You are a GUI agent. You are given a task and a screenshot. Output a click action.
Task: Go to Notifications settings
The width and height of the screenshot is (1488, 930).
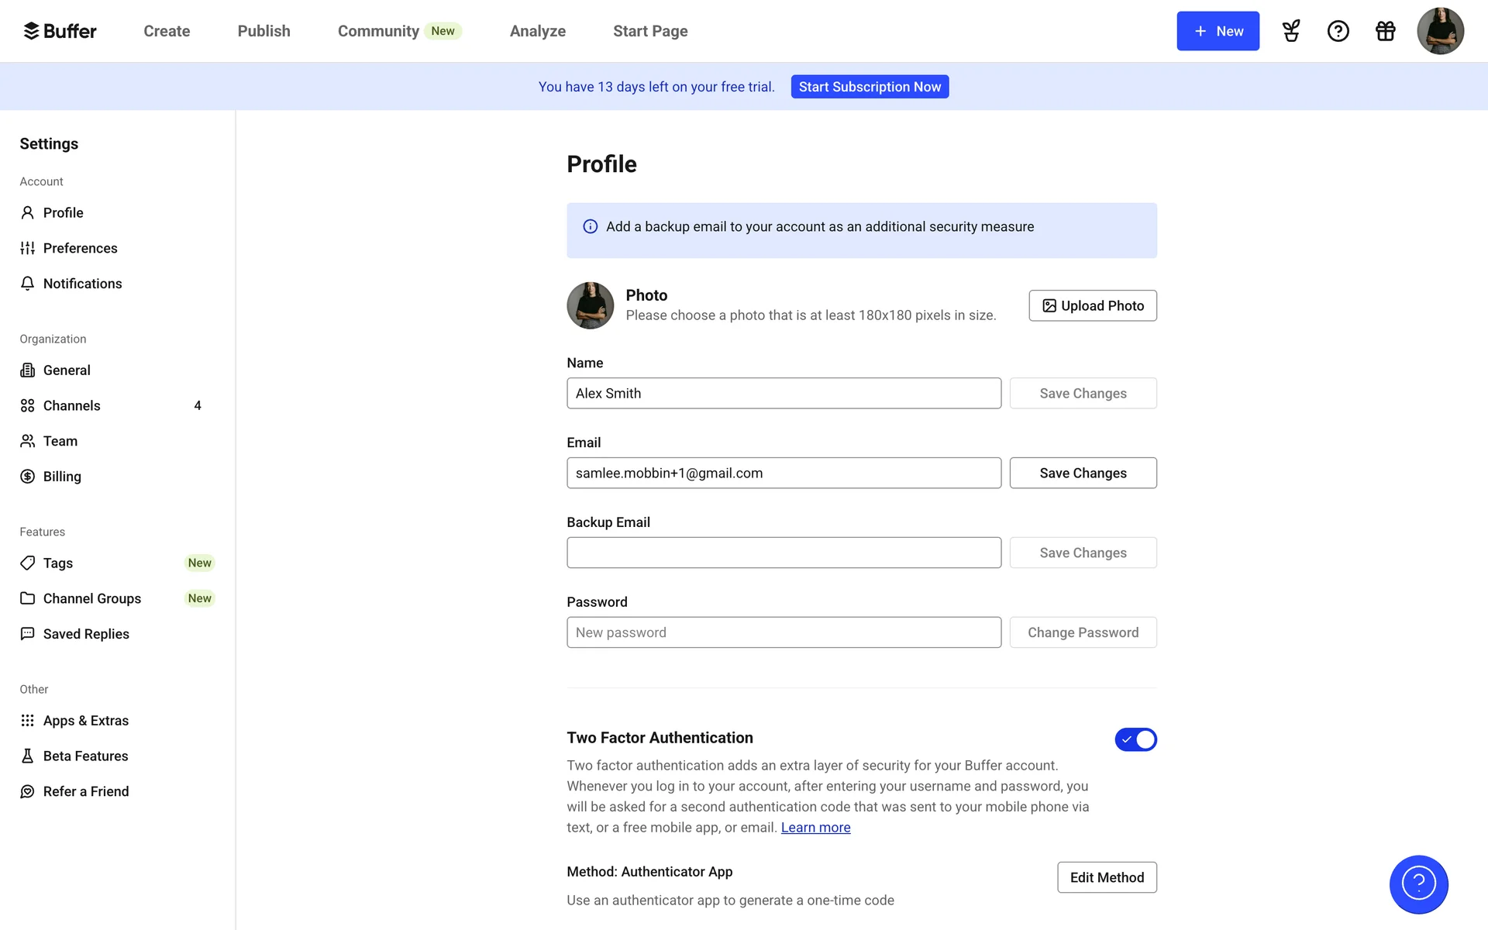82,284
